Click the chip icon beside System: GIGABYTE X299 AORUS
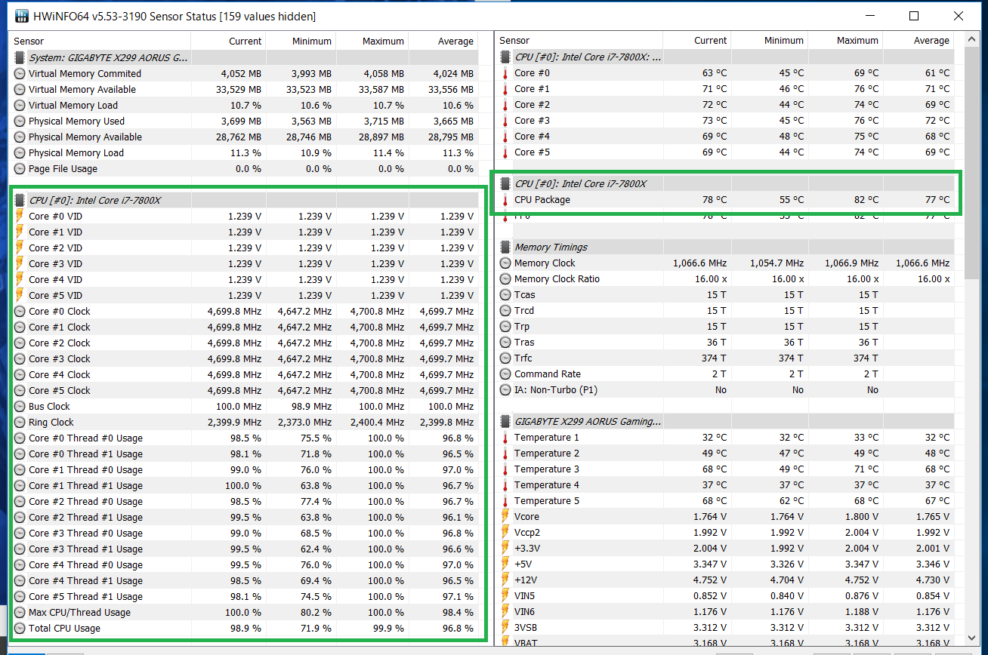The image size is (988, 655). (x=20, y=57)
